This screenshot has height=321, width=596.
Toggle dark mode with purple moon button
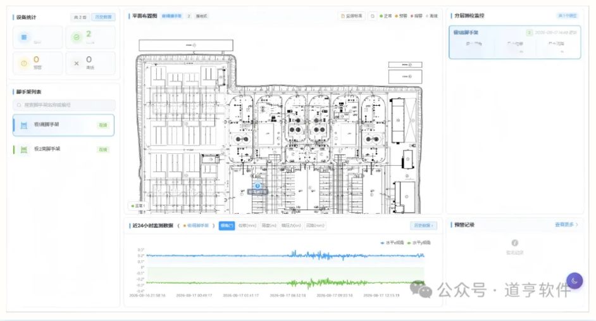574,280
